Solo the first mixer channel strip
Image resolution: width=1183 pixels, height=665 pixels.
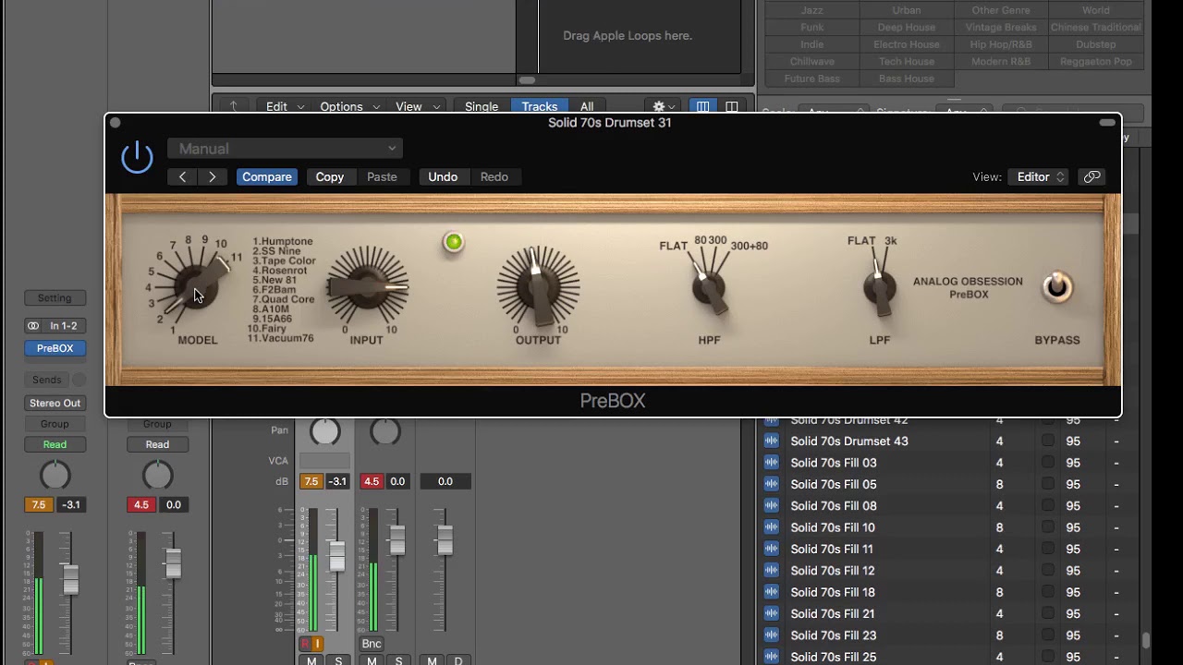point(338,661)
